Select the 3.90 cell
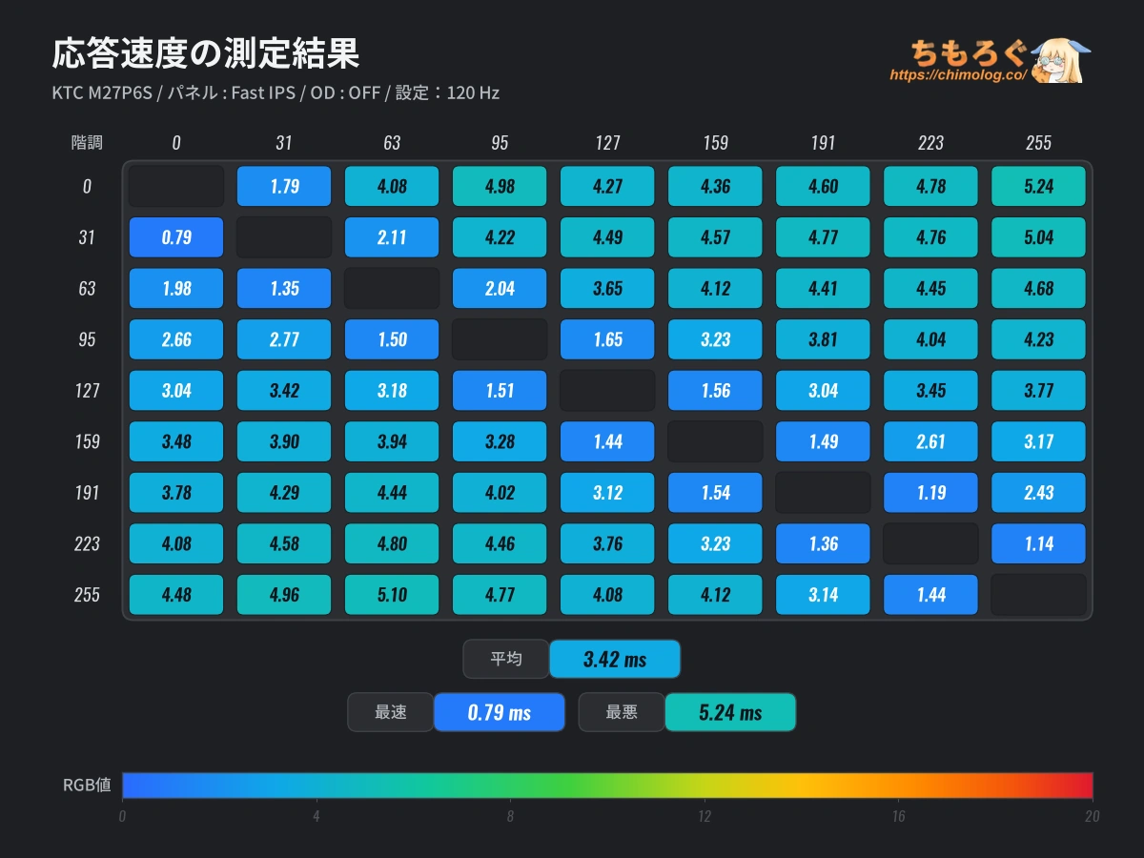The height and width of the screenshot is (858, 1144). [284, 441]
